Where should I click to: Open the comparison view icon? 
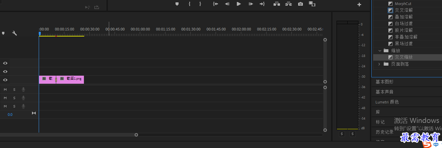pos(312,4)
